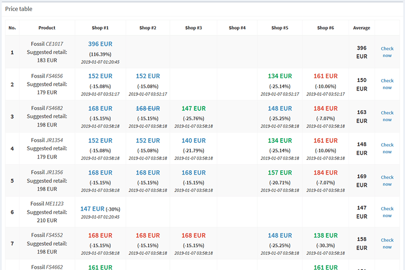This screenshot has width=405, height=270.
Task: Open red 184 EUR Shop #6 price for FS4682
Action: click(x=325, y=108)
